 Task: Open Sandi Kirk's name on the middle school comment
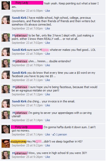click(x=19, y=18)
